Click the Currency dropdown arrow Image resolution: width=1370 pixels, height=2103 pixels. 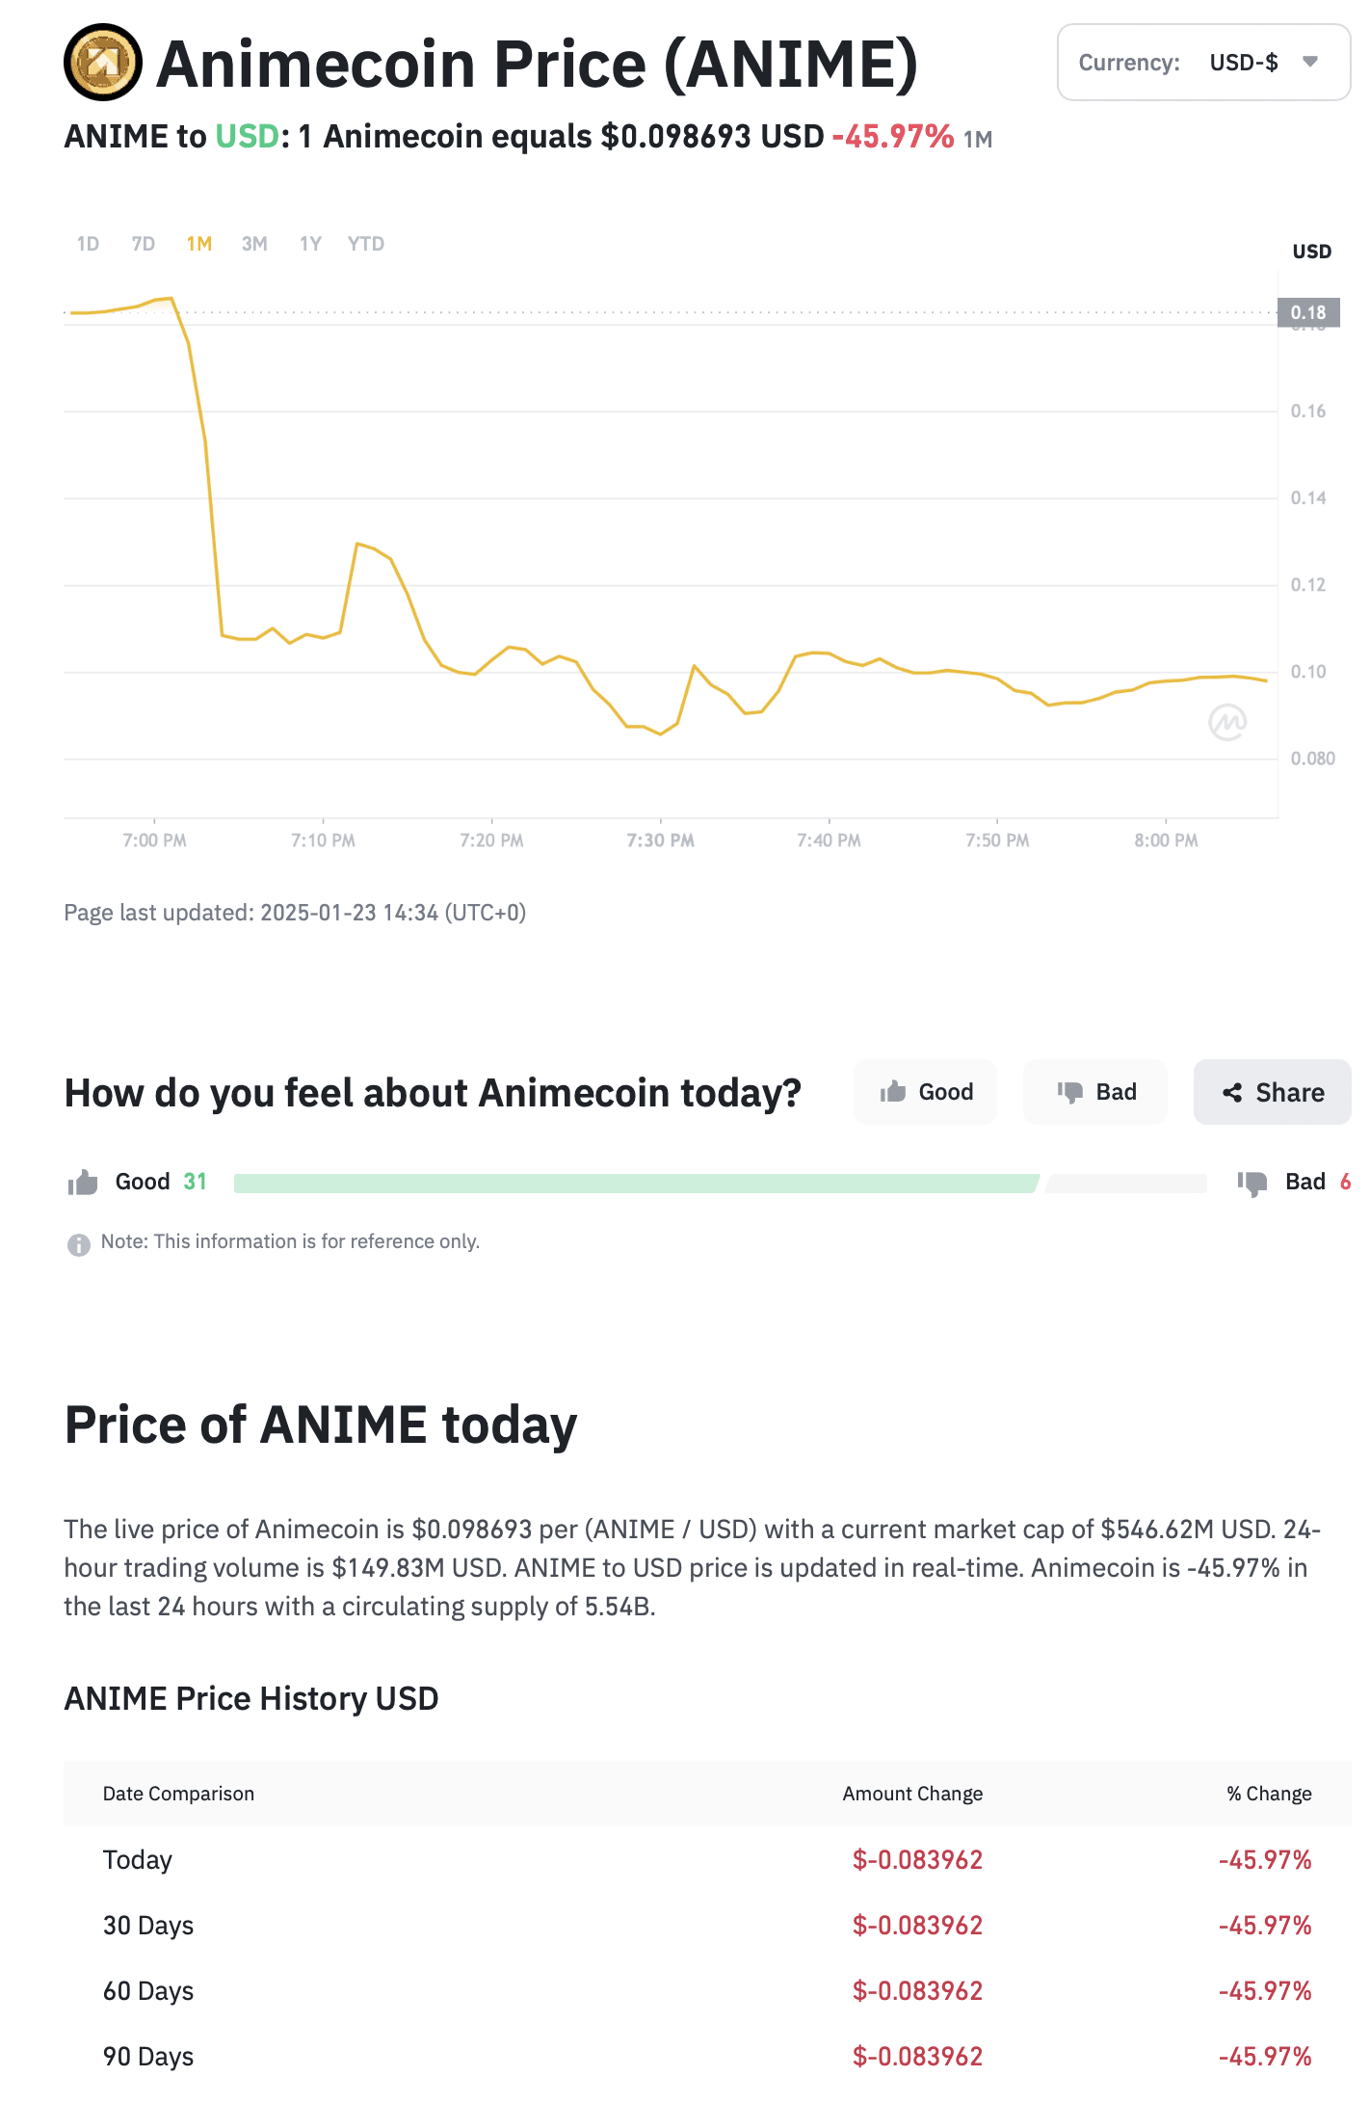pos(1309,62)
